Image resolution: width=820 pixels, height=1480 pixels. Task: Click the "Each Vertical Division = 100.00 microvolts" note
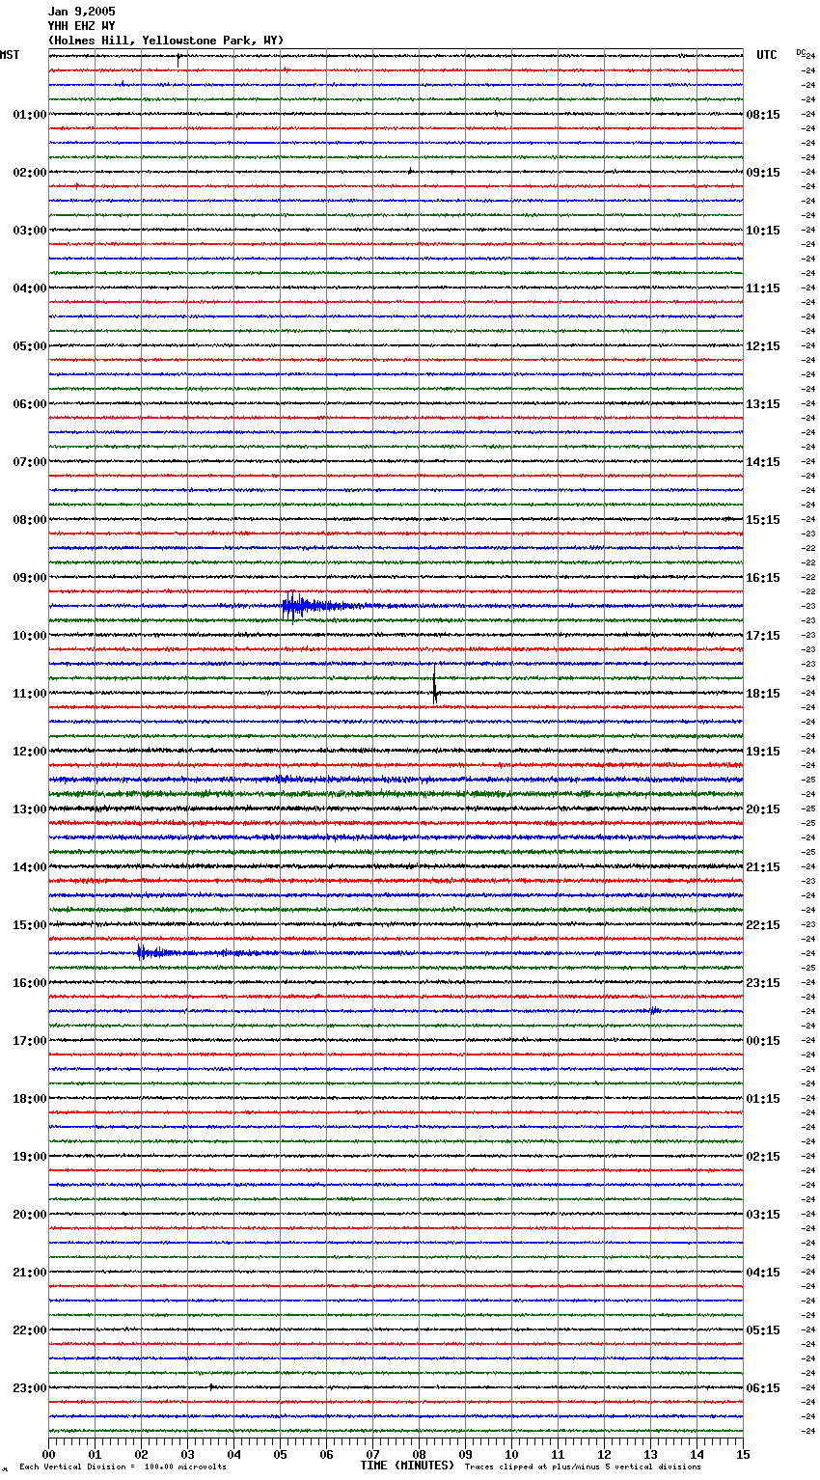click(123, 1466)
